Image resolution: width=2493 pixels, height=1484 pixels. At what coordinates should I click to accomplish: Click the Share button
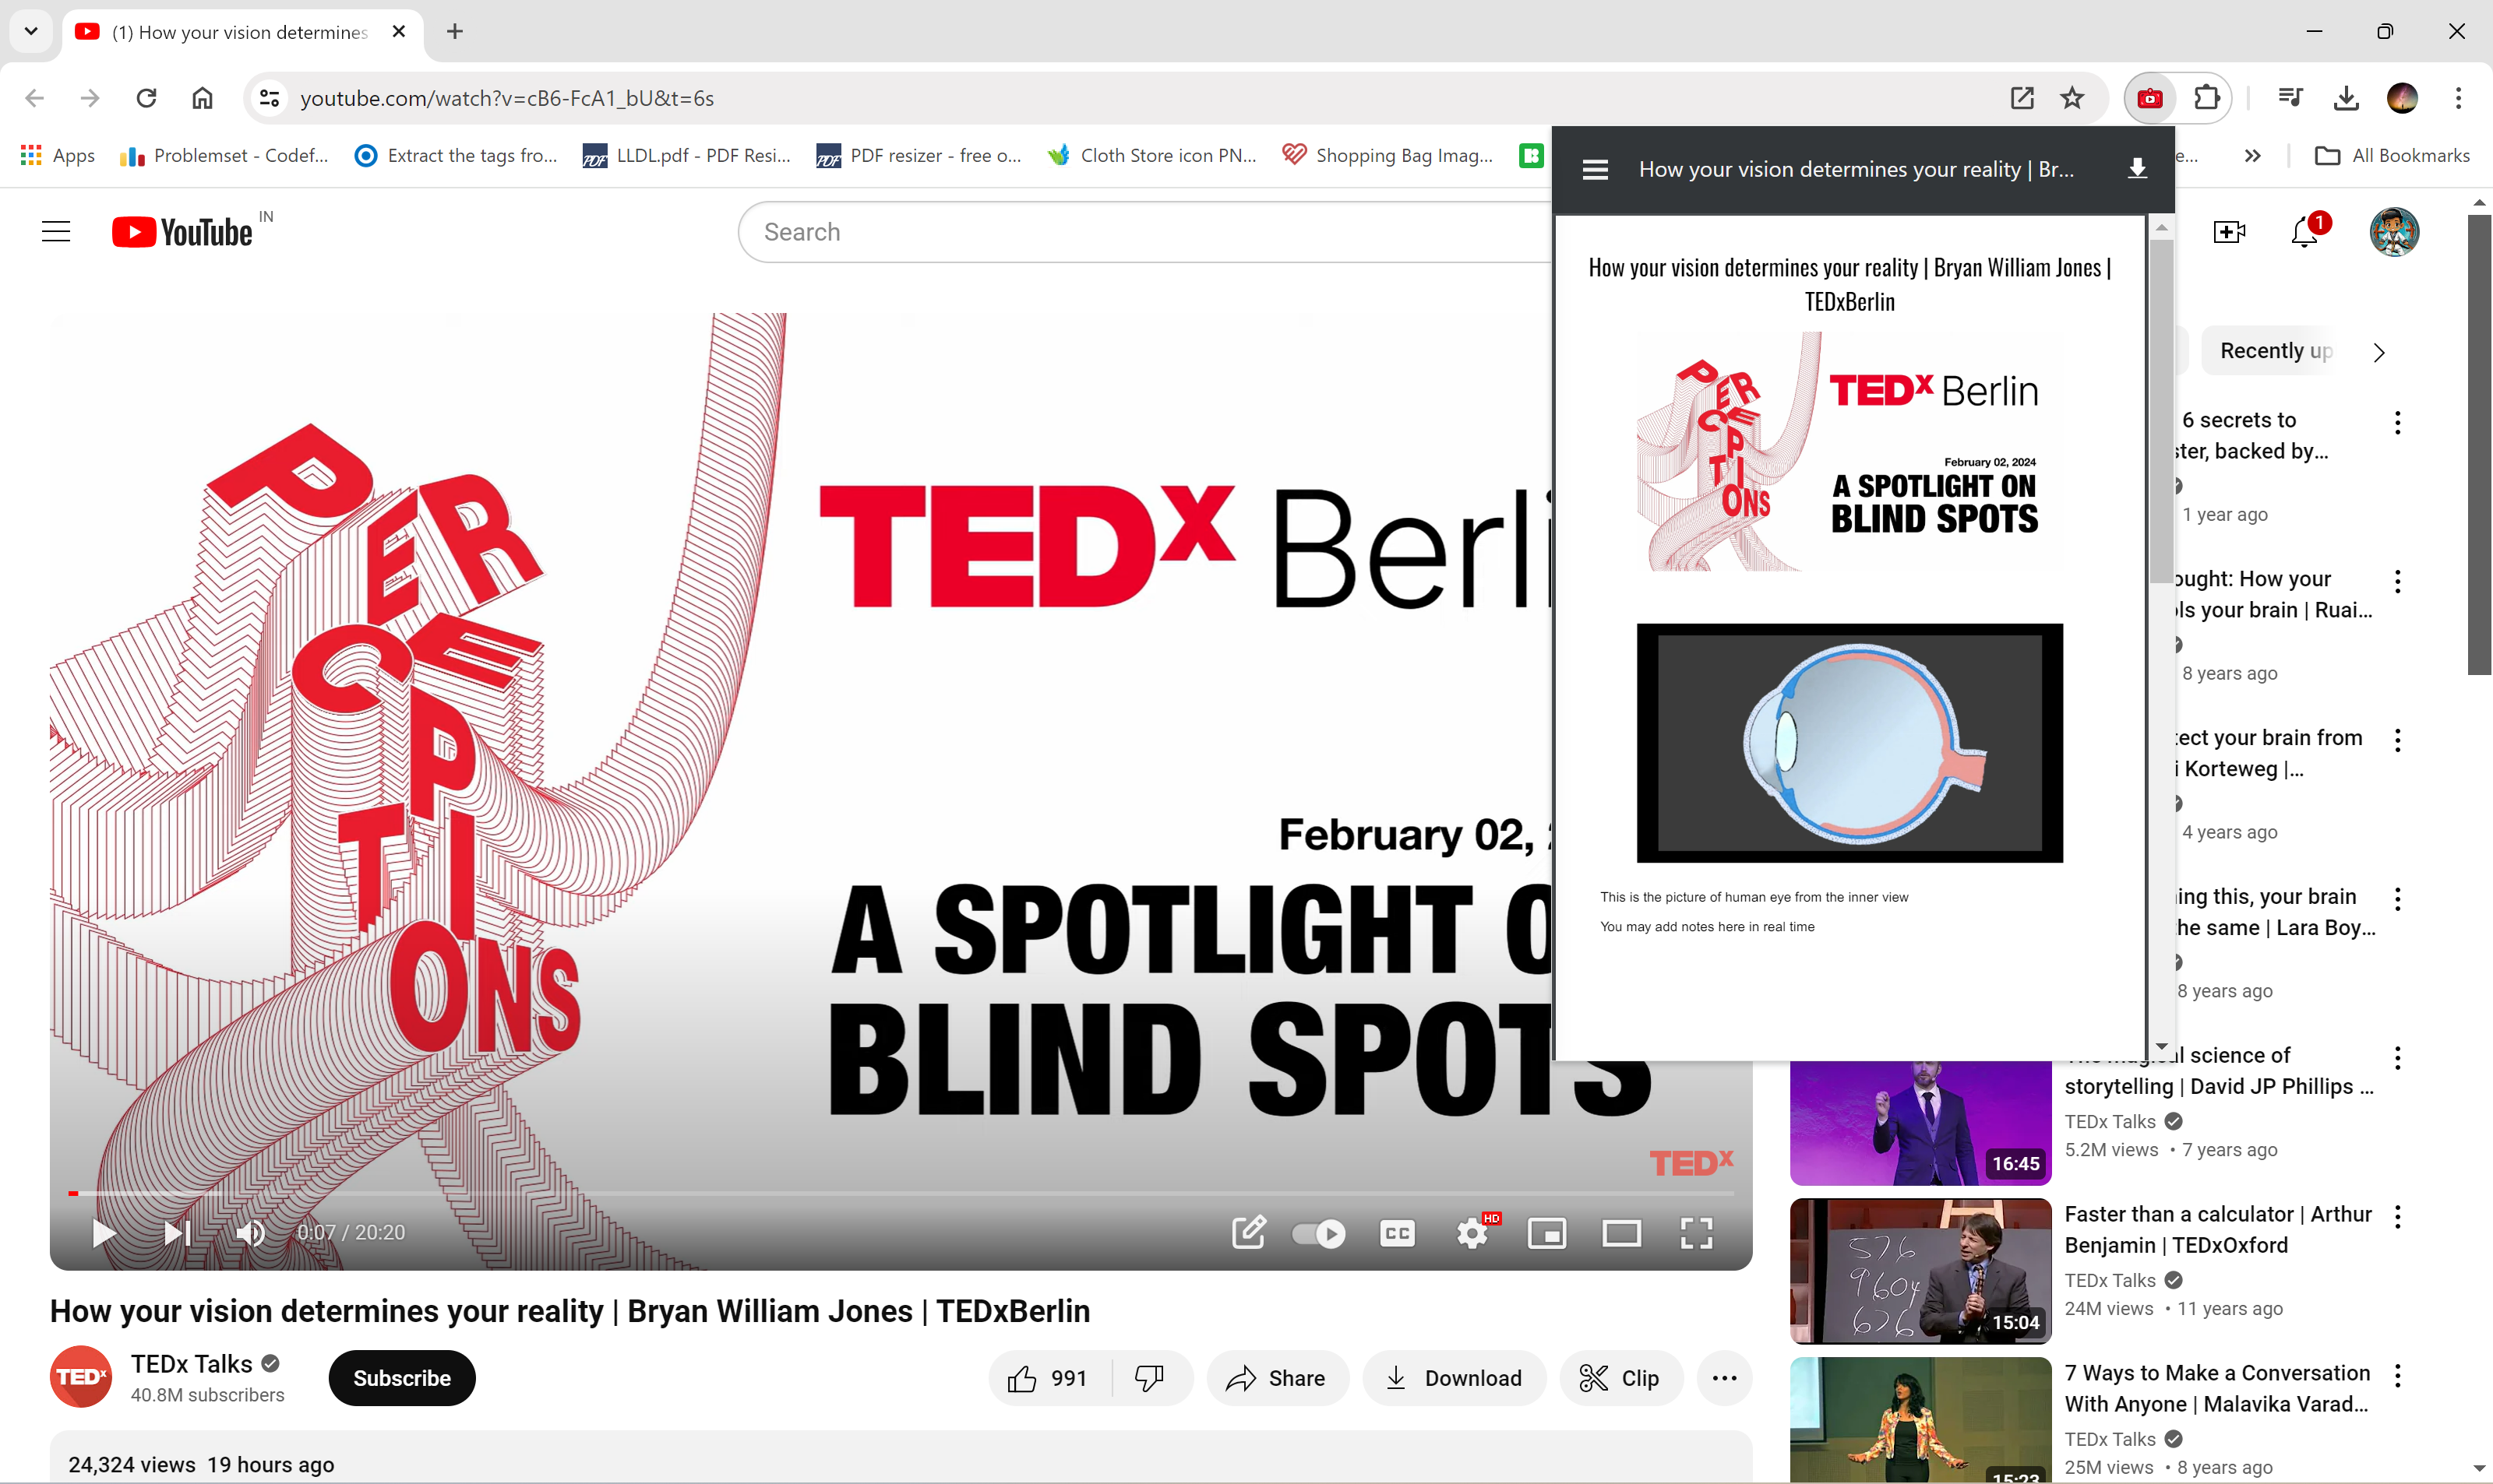1277,1378
